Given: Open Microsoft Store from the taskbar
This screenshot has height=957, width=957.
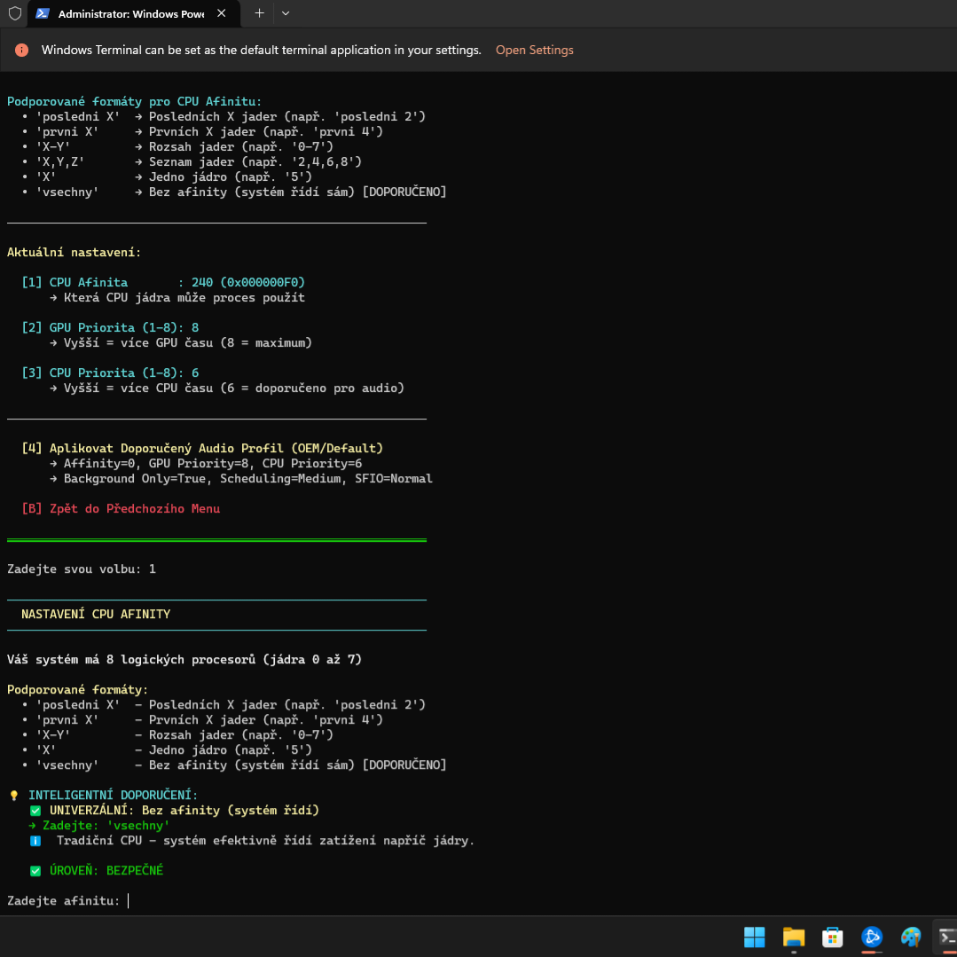Looking at the screenshot, I should (x=832, y=937).
